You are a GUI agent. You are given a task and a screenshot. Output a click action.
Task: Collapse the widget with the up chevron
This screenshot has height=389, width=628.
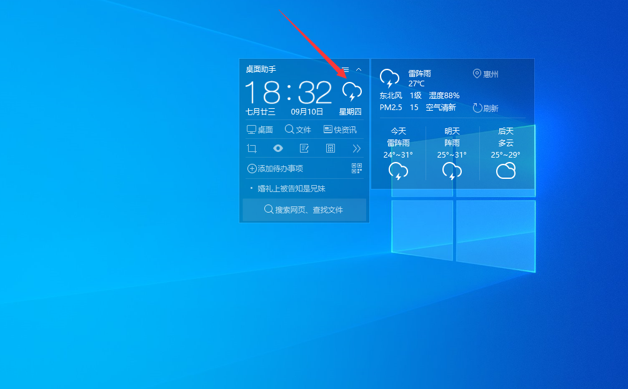click(358, 69)
